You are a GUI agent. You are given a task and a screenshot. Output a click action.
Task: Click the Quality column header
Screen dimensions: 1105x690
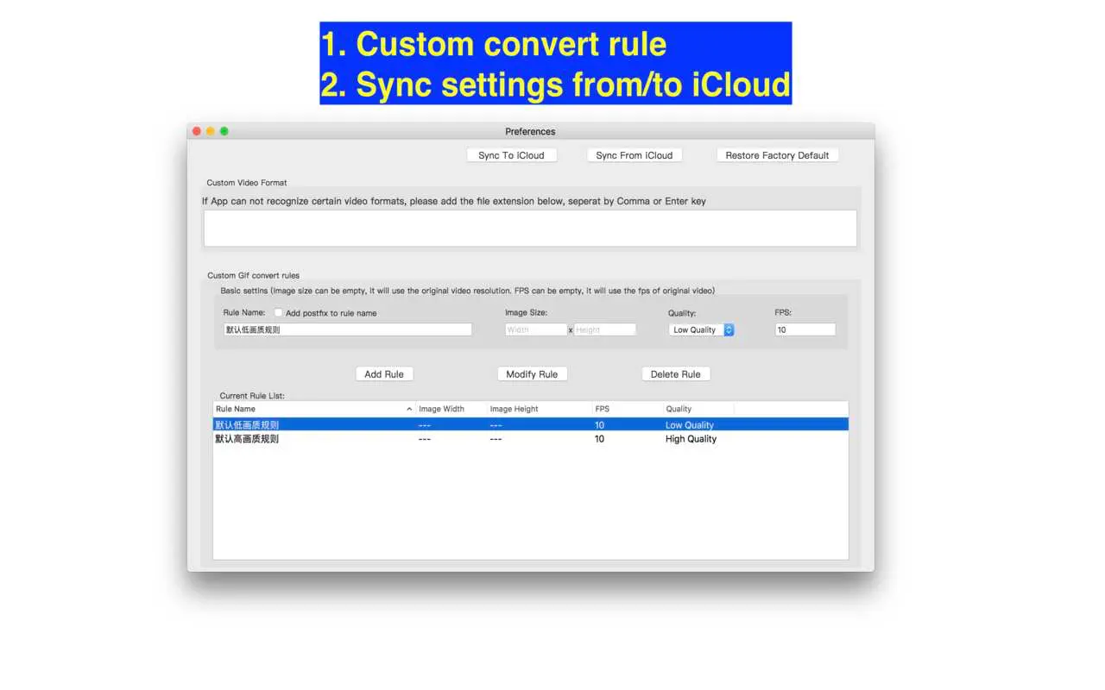point(698,409)
